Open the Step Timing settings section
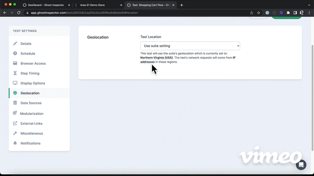The image size is (314, 176). pyautogui.click(x=39, y=73)
